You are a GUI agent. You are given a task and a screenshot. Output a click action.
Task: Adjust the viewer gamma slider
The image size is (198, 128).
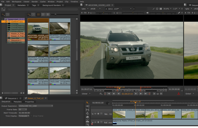click(x=133, y=13)
